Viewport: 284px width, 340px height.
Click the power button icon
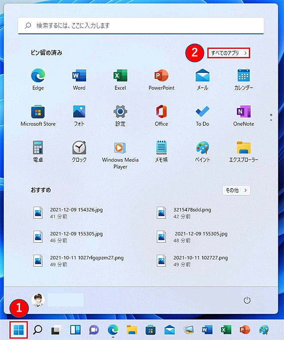247,300
